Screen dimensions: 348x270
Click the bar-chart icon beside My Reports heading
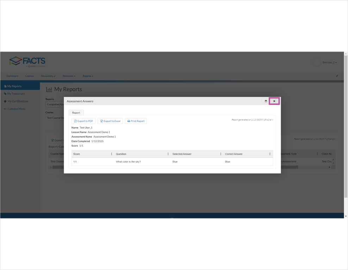click(49, 90)
